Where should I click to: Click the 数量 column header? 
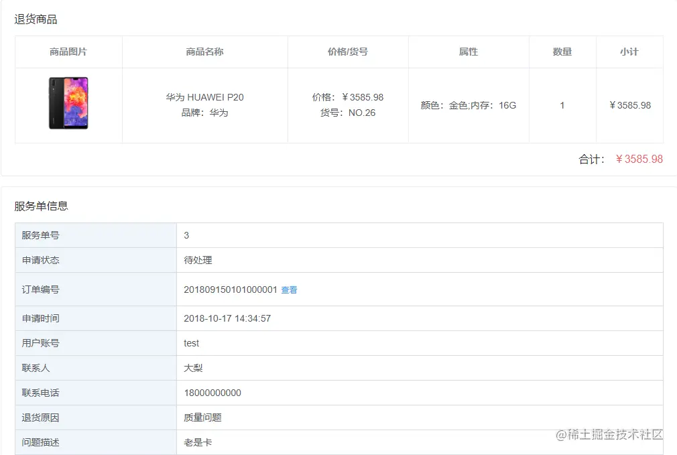pyautogui.click(x=562, y=52)
